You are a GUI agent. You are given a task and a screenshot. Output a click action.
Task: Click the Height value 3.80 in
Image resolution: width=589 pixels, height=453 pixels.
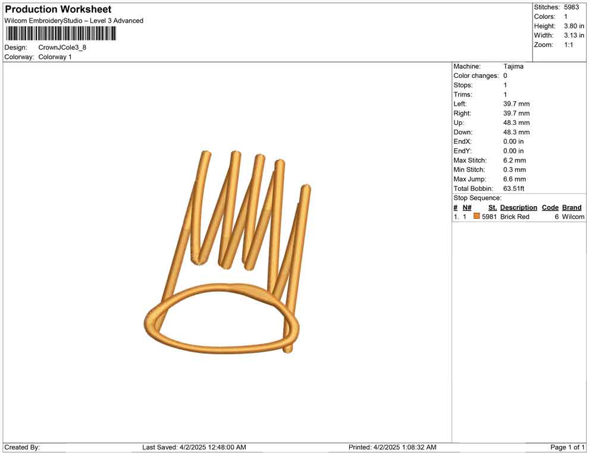pyautogui.click(x=574, y=26)
